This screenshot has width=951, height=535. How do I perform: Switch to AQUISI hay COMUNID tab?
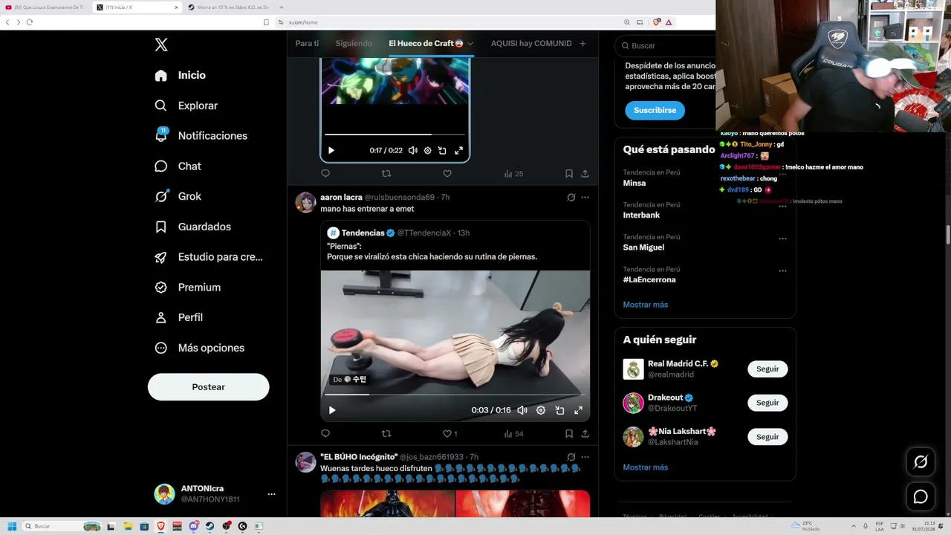point(531,44)
